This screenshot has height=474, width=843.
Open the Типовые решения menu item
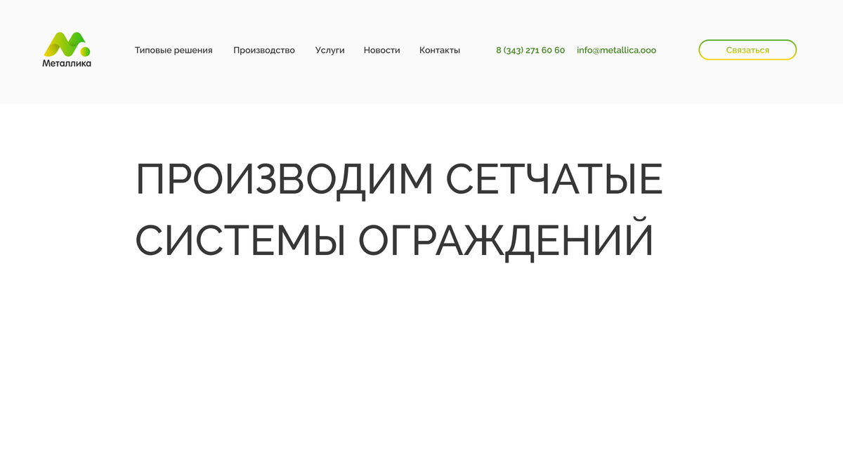pos(174,51)
